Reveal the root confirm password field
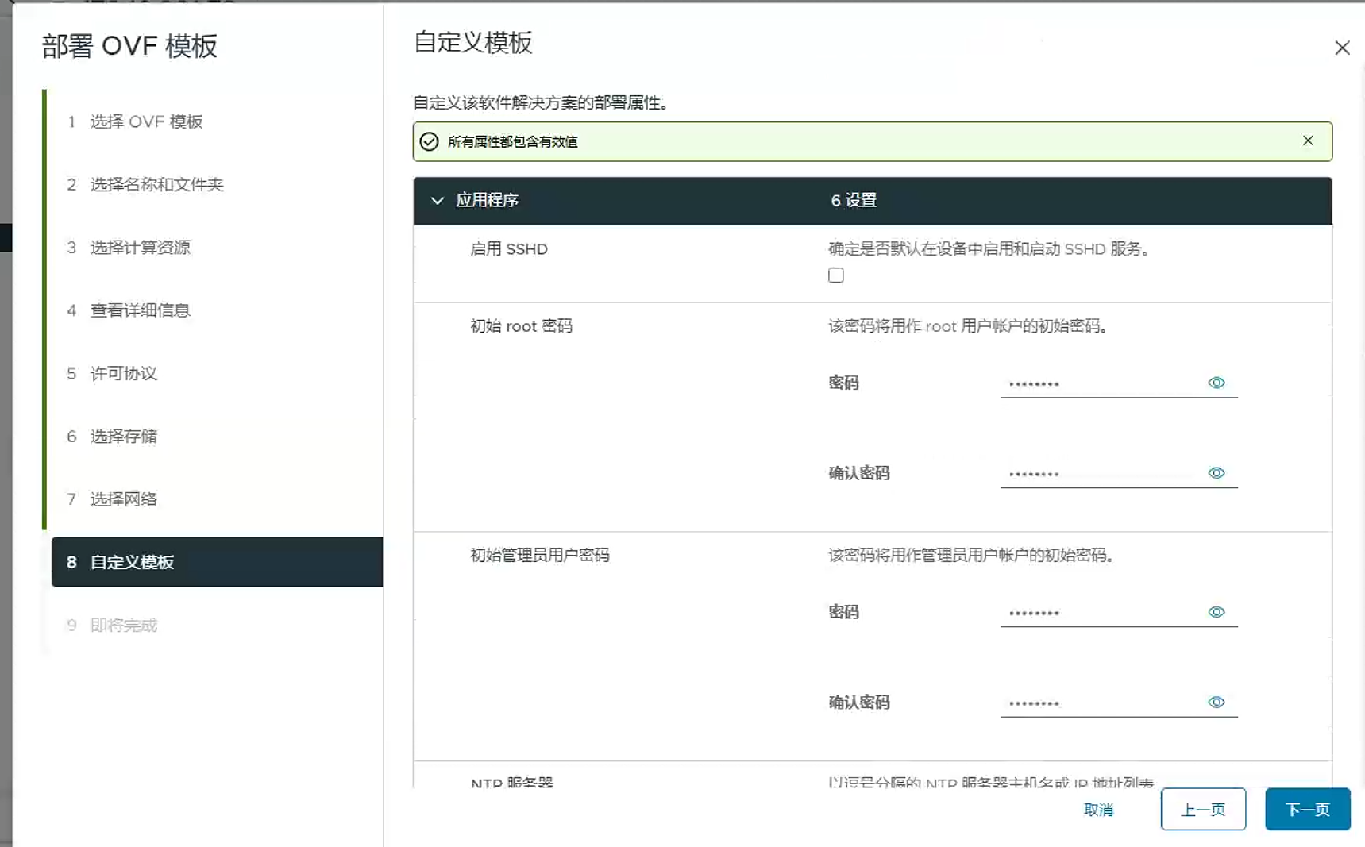This screenshot has width=1365, height=847. point(1216,473)
